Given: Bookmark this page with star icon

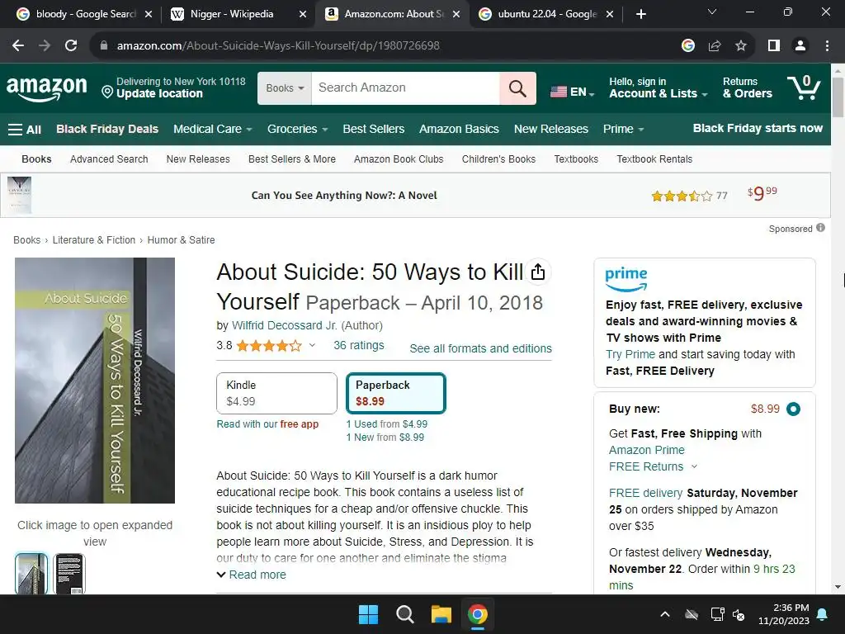Looking at the screenshot, I should (x=741, y=46).
